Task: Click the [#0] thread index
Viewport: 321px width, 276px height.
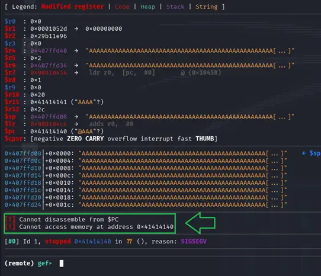Action: pyautogui.click(x=12, y=242)
